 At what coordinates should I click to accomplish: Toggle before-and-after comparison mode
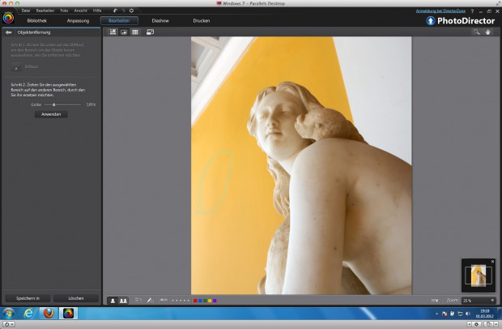(x=123, y=301)
